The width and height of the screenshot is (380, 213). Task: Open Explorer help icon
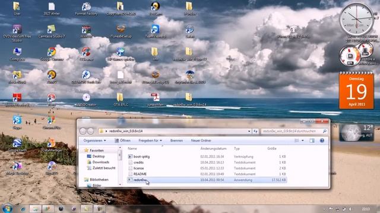322,141
